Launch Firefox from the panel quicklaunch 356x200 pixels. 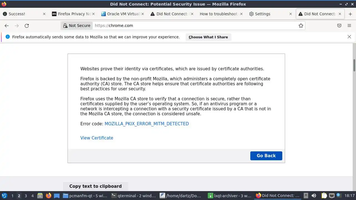click(48, 196)
